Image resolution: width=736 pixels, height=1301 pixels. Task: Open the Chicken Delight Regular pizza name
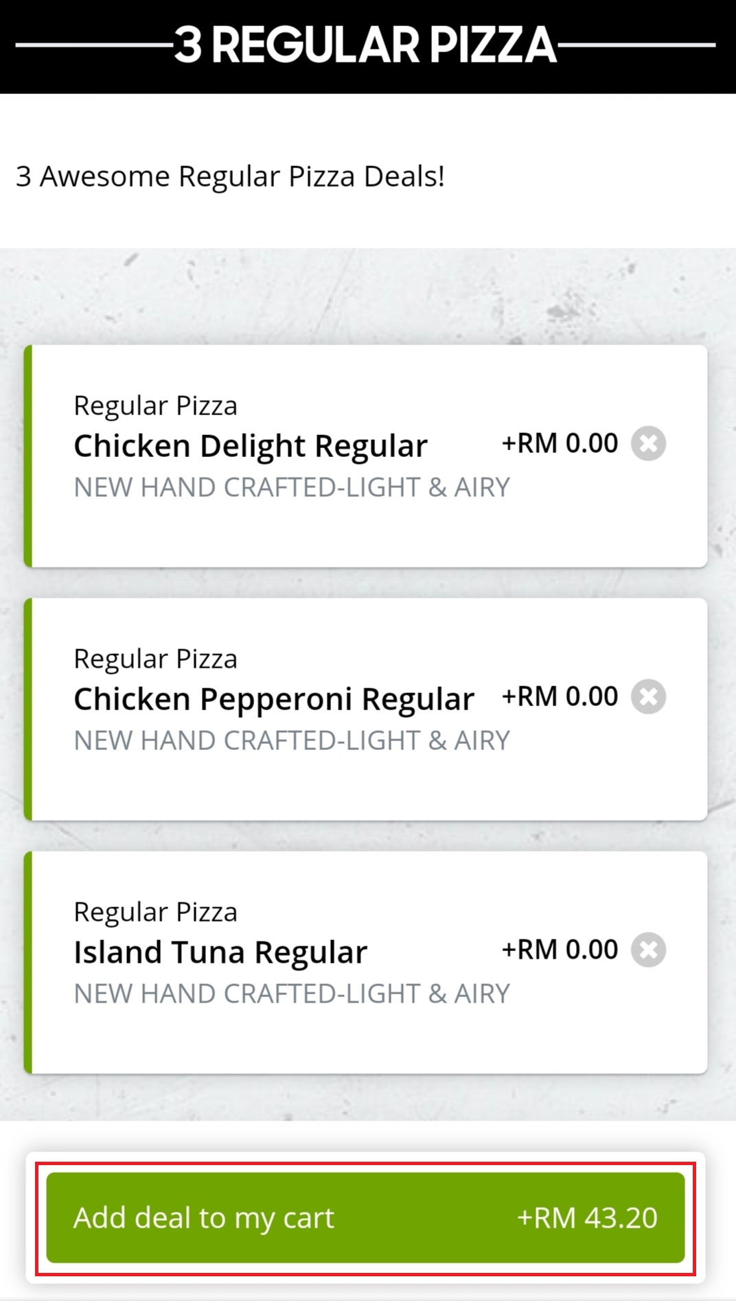[251, 446]
